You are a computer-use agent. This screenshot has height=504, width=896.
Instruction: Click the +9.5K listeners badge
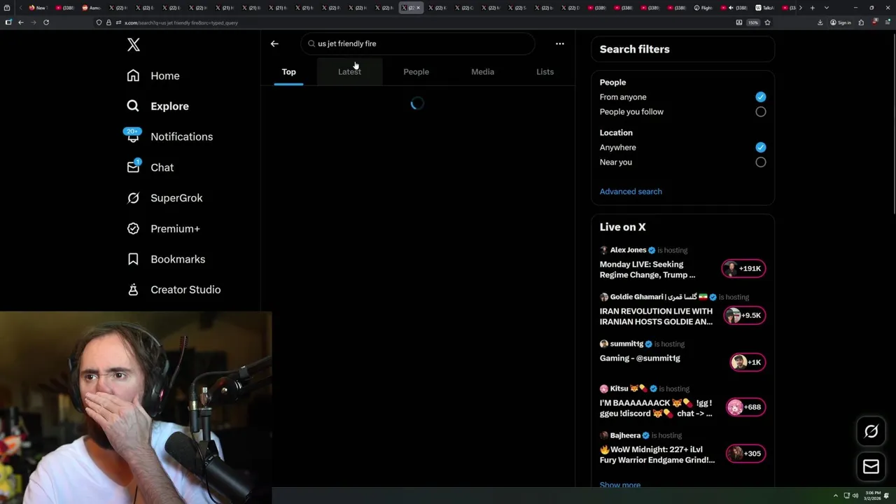[743, 315]
